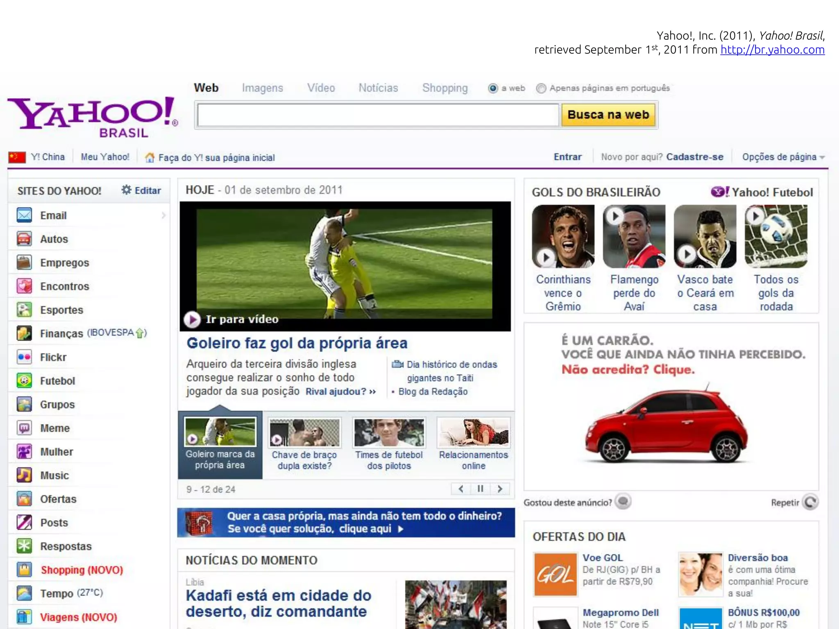Switch to the Vídeo search tab

tap(321, 88)
